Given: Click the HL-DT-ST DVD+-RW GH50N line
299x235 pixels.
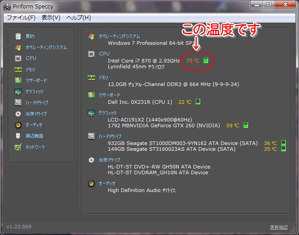Looking at the screenshot, I should [159, 167].
